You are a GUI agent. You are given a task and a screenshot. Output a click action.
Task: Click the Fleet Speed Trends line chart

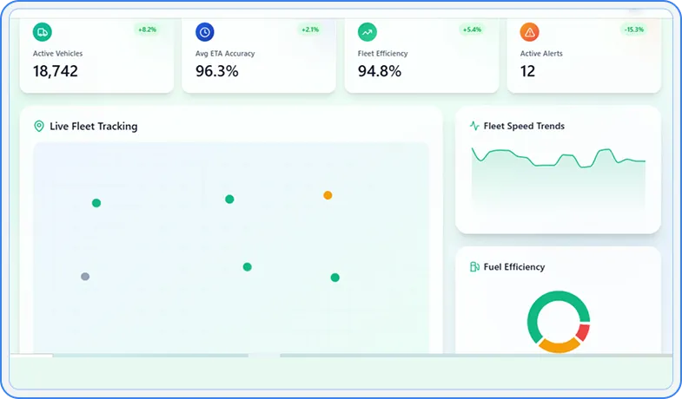coord(558,173)
